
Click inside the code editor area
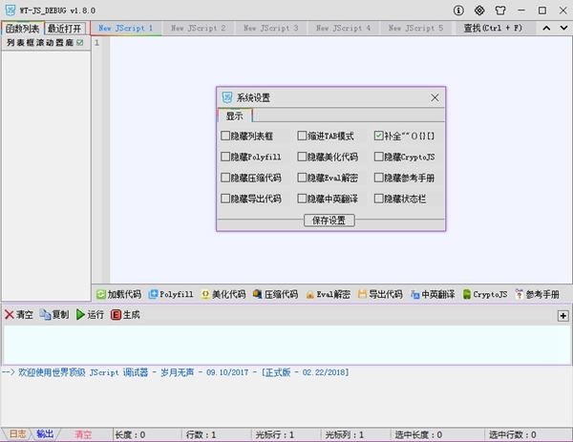(341, 160)
